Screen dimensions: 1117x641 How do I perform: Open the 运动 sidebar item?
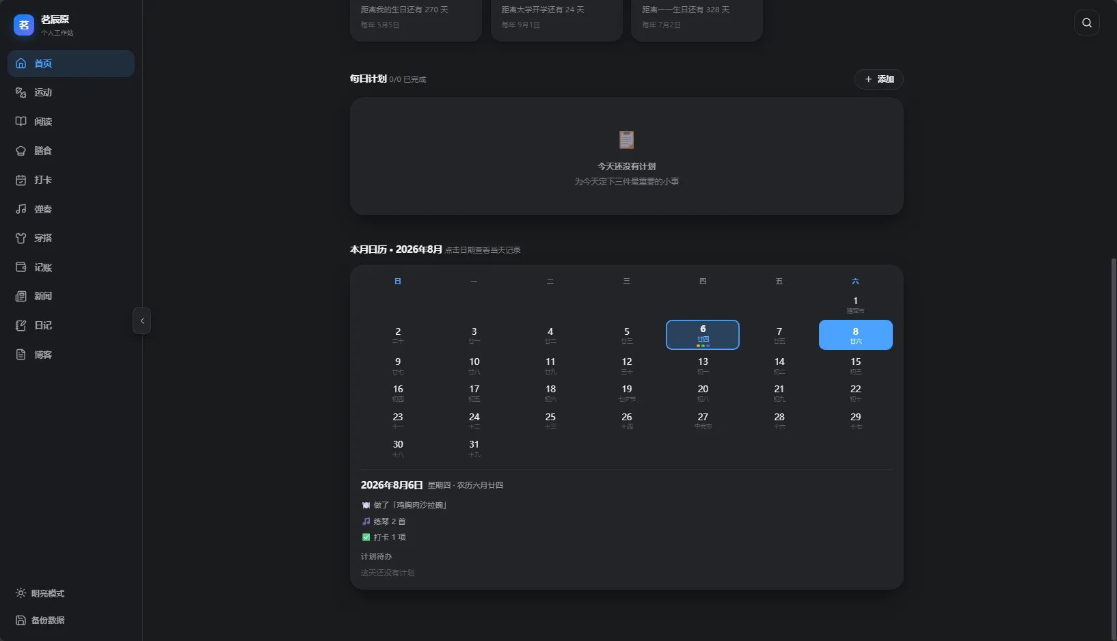71,92
